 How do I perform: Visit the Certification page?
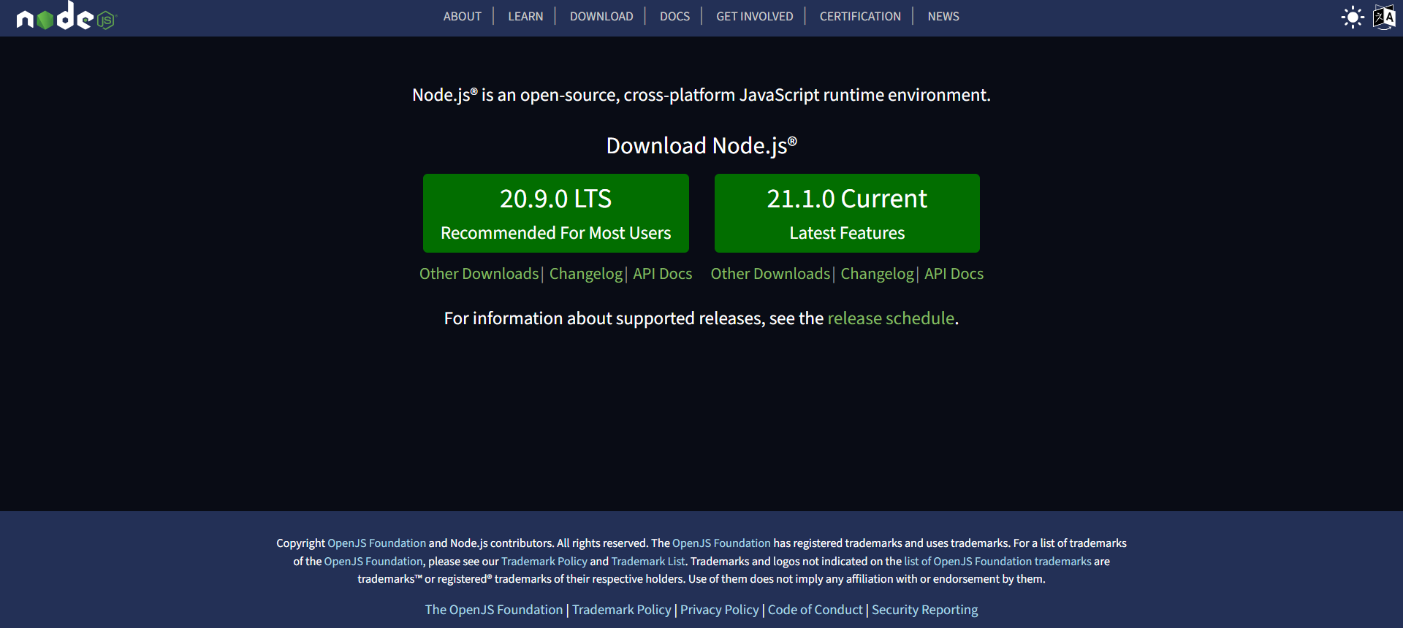(860, 16)
